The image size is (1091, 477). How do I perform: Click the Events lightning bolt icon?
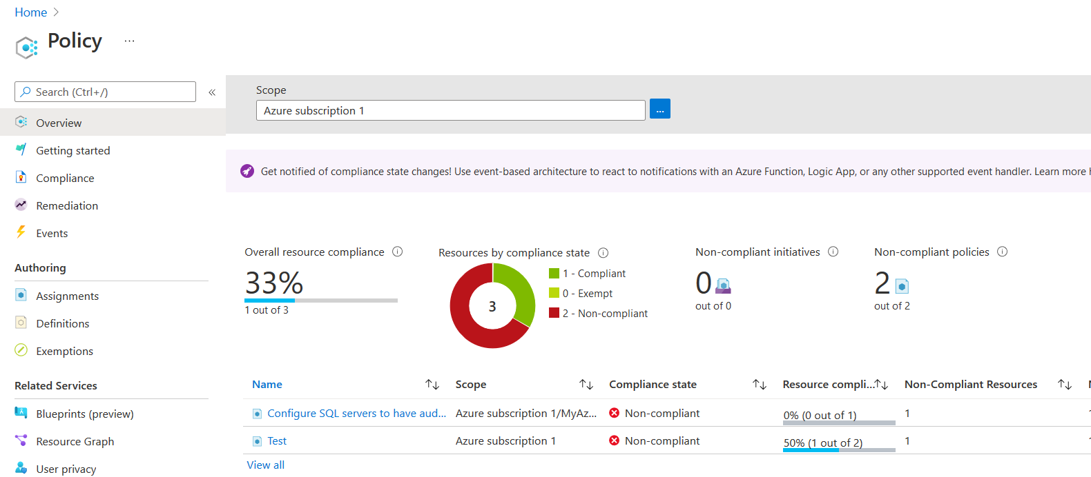pyautogui.click(x=21, y=232)
